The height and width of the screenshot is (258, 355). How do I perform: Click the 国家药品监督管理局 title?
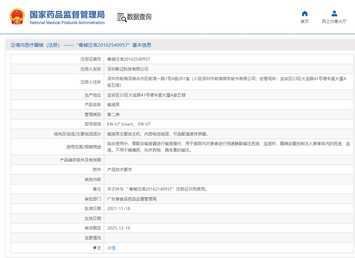pyautogui.click(x=67, y=15)
